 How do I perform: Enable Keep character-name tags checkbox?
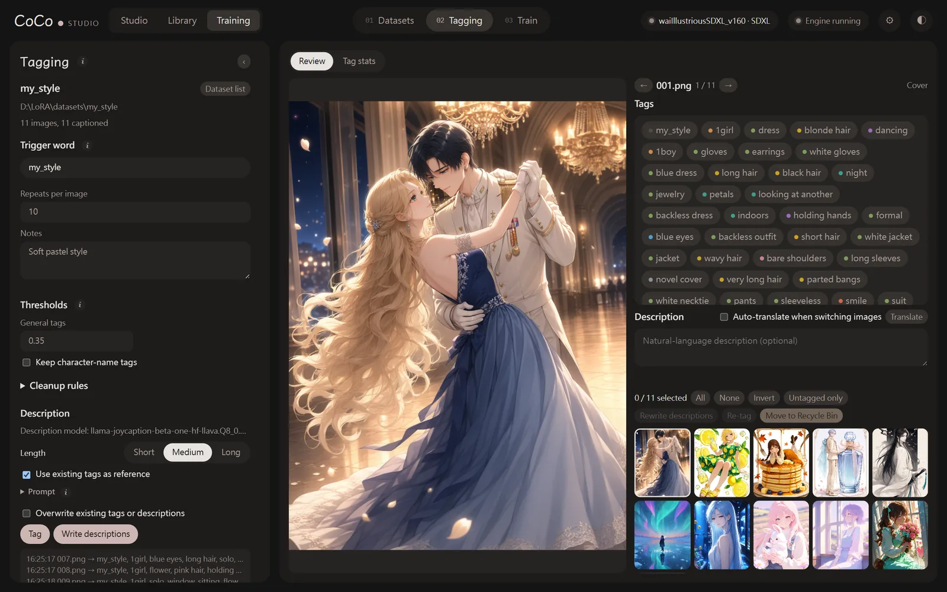click(x=26, y=362)
